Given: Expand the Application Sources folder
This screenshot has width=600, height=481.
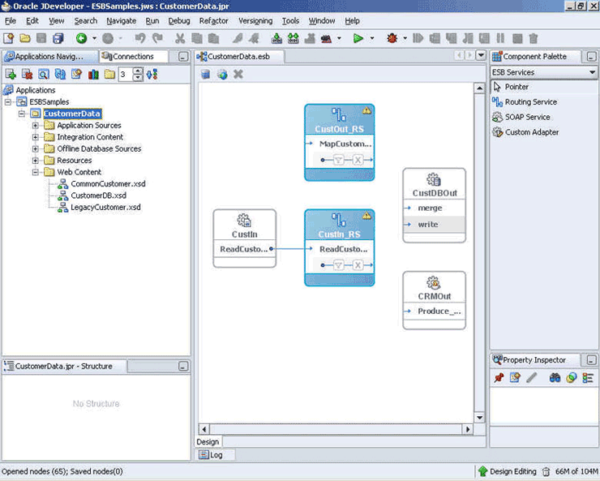Looking at the screenshot, I should (x=35, y=125).
